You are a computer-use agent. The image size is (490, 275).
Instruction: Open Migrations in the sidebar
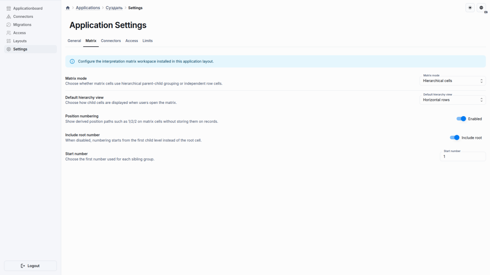click(x=30, y=24)
